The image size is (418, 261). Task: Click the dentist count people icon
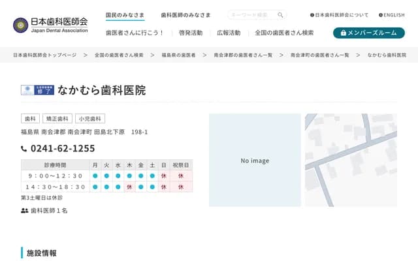click(x=25, y=211)
